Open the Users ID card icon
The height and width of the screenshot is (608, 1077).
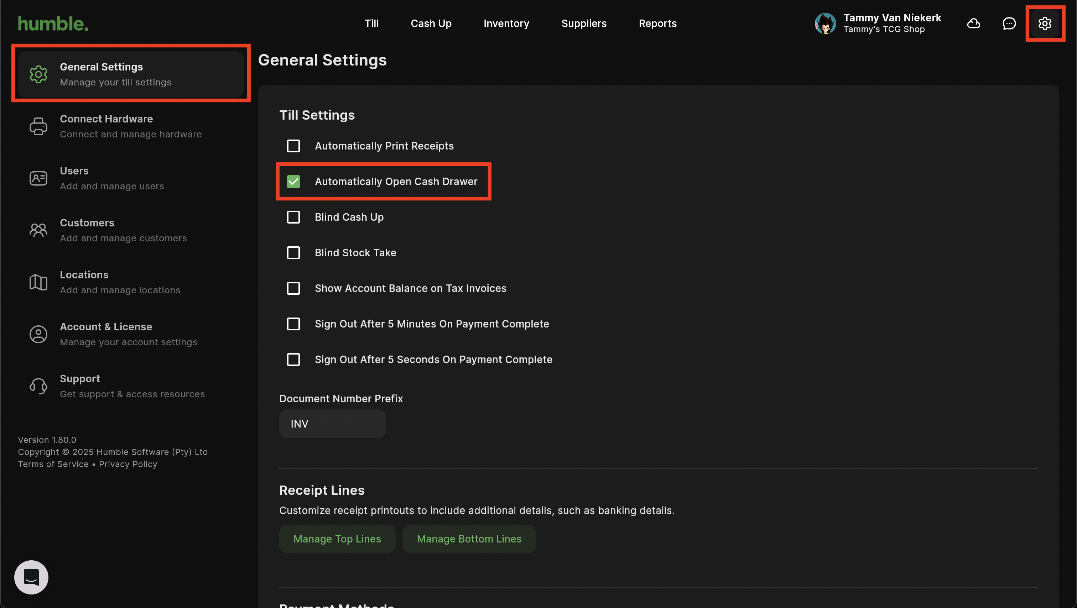pos(38,178)
